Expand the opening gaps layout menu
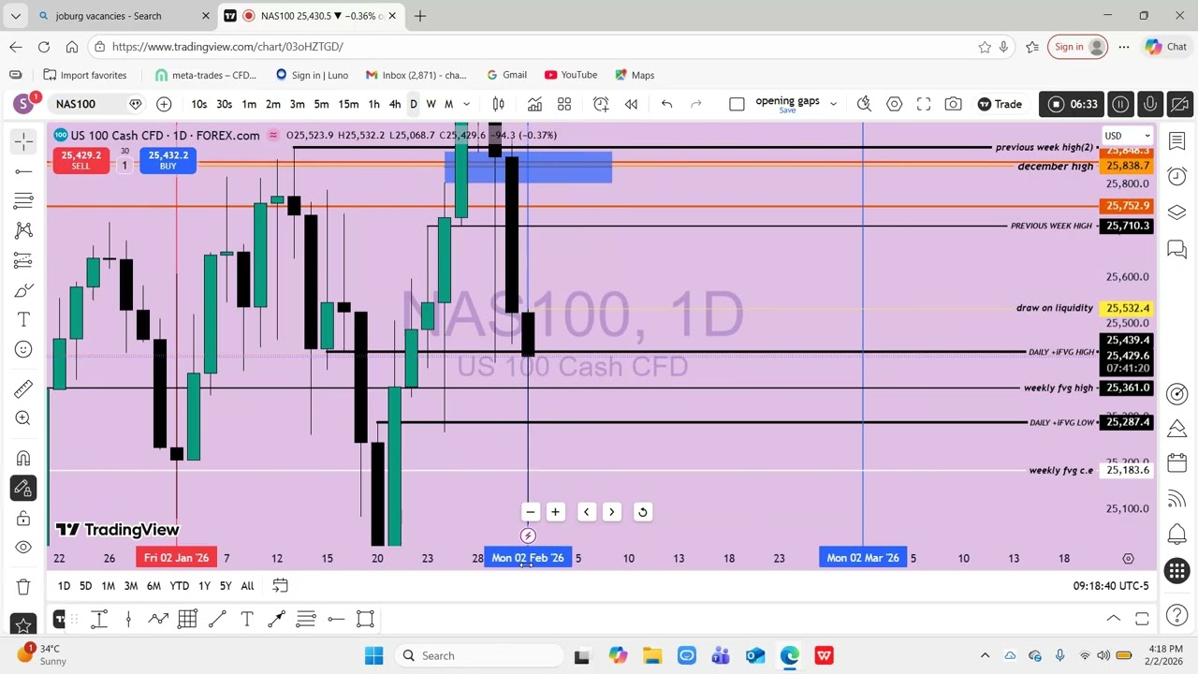The image size is (1198, 674). (x=833, y=104)
